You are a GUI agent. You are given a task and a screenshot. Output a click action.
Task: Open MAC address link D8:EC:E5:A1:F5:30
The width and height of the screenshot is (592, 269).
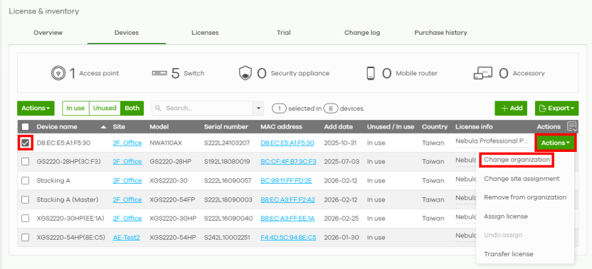(287, 143)
